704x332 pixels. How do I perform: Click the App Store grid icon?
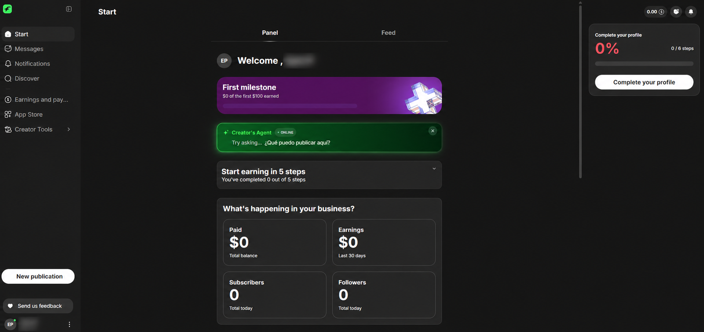(8, 115)
